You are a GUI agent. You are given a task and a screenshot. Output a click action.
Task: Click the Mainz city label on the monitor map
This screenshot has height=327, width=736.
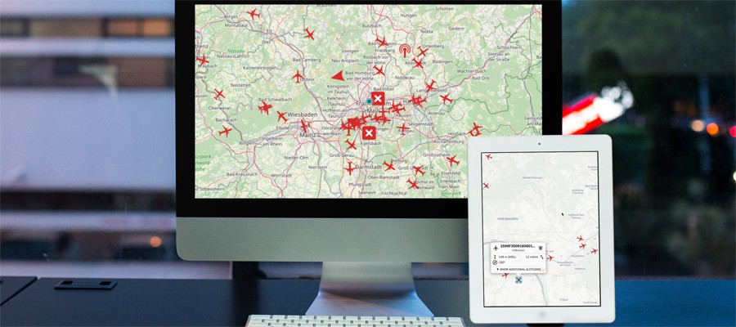(308, 133)
